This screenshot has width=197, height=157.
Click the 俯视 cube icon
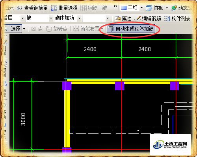pyautogui.click(x=149, y=8)
